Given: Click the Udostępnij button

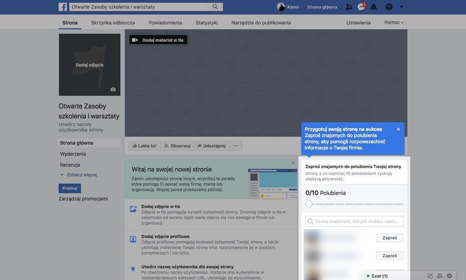Looking at the screenshot, I should pyautogui.click(x=212, y=146).
